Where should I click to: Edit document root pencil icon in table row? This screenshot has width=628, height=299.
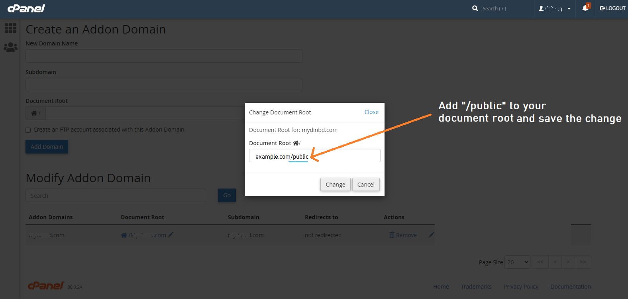(x=171, y=235)
